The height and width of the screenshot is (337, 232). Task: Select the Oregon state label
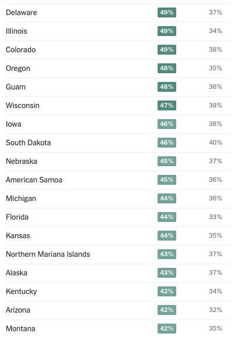(x=18, y=69)
